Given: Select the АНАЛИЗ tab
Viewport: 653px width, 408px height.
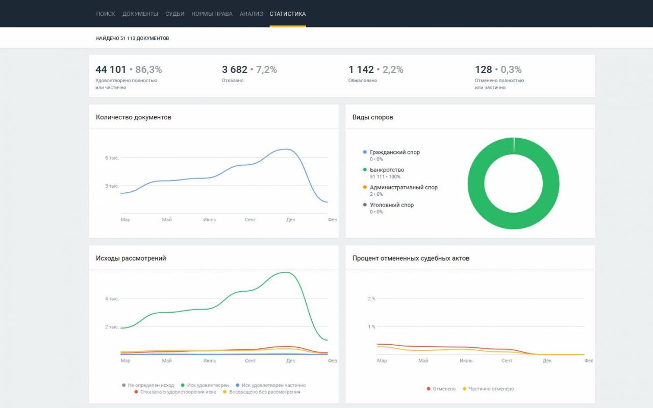Looking at the screenshot, I should 250,14.
